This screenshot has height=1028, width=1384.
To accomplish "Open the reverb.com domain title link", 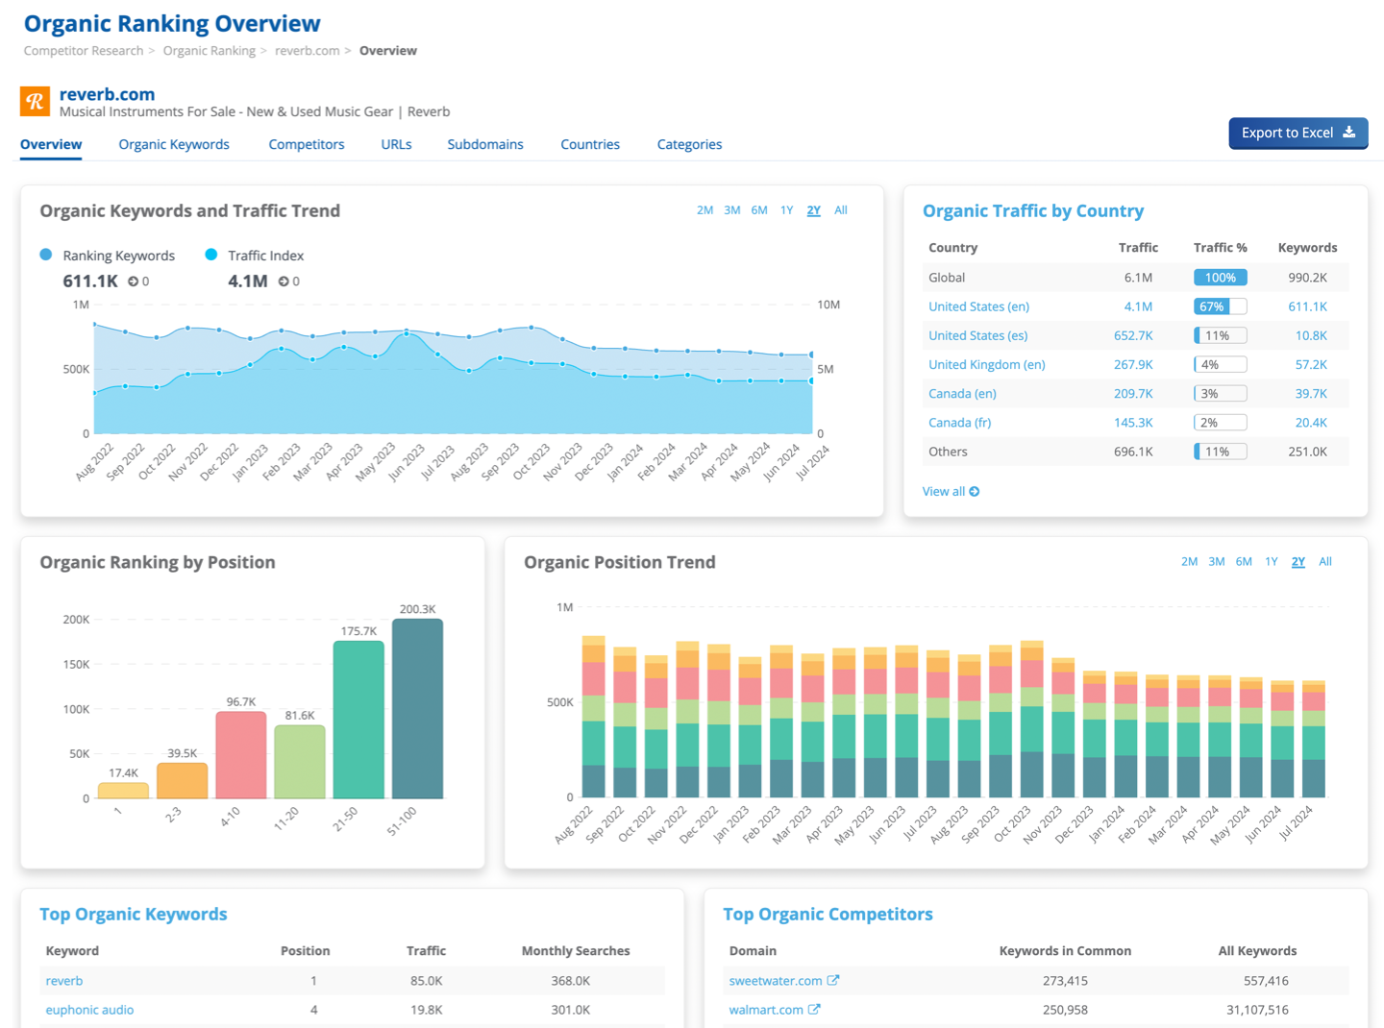I will tap(107, 94).
